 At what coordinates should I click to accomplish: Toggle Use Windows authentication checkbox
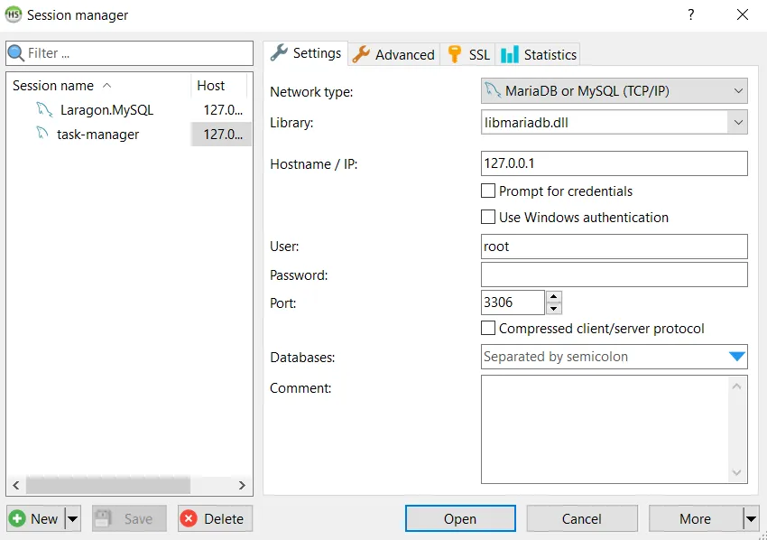(487, 217)
